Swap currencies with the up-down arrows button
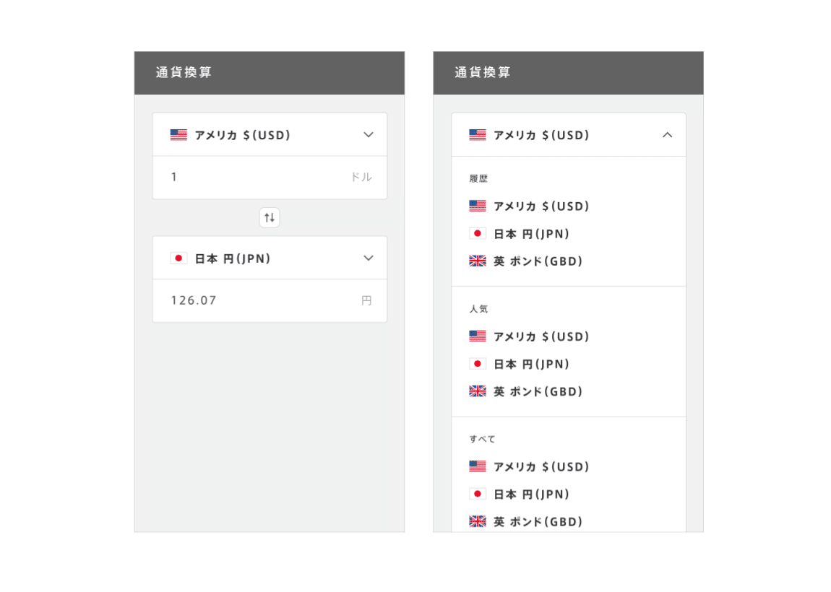Screen dimensions: 831x592 [x=270, y=217]
